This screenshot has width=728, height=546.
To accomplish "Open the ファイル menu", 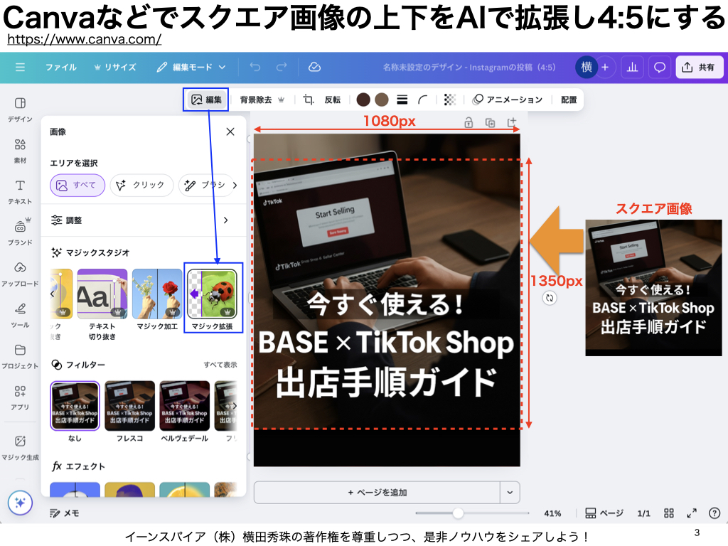I will coord(61,68).
